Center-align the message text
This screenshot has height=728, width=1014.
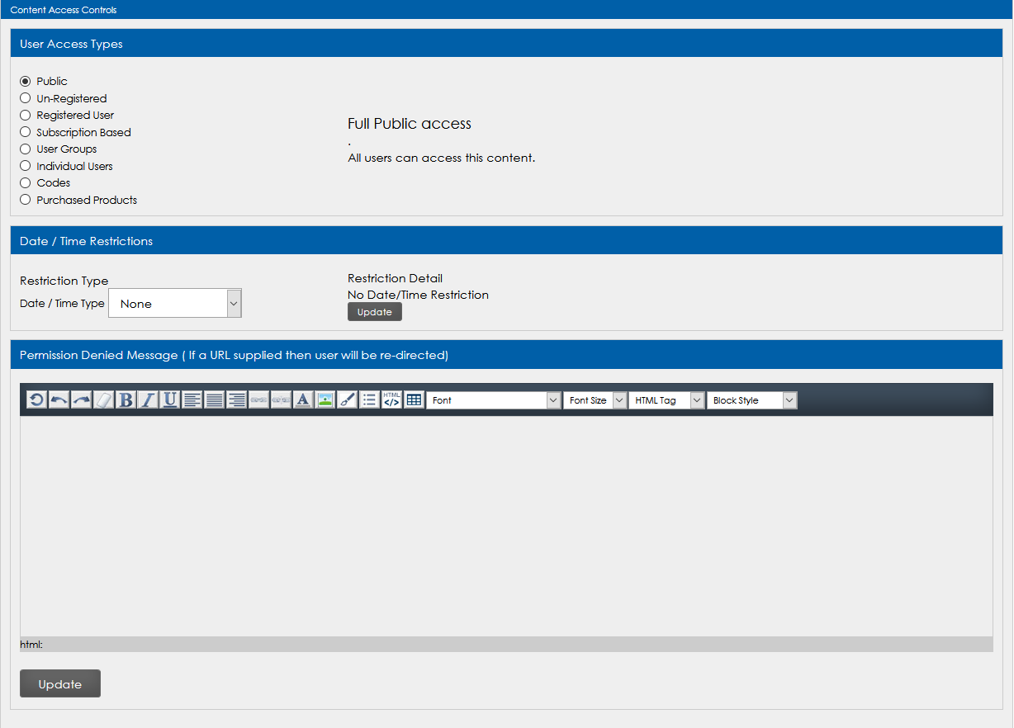click(x=214, y=399)
